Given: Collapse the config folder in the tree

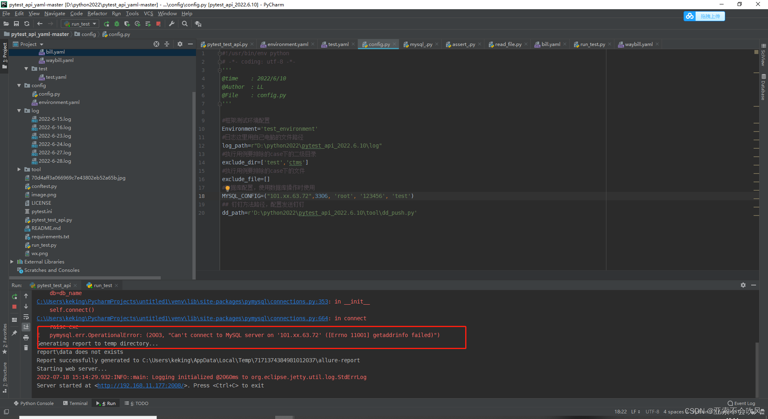Looking at the screenshot, I should [19, 86].
